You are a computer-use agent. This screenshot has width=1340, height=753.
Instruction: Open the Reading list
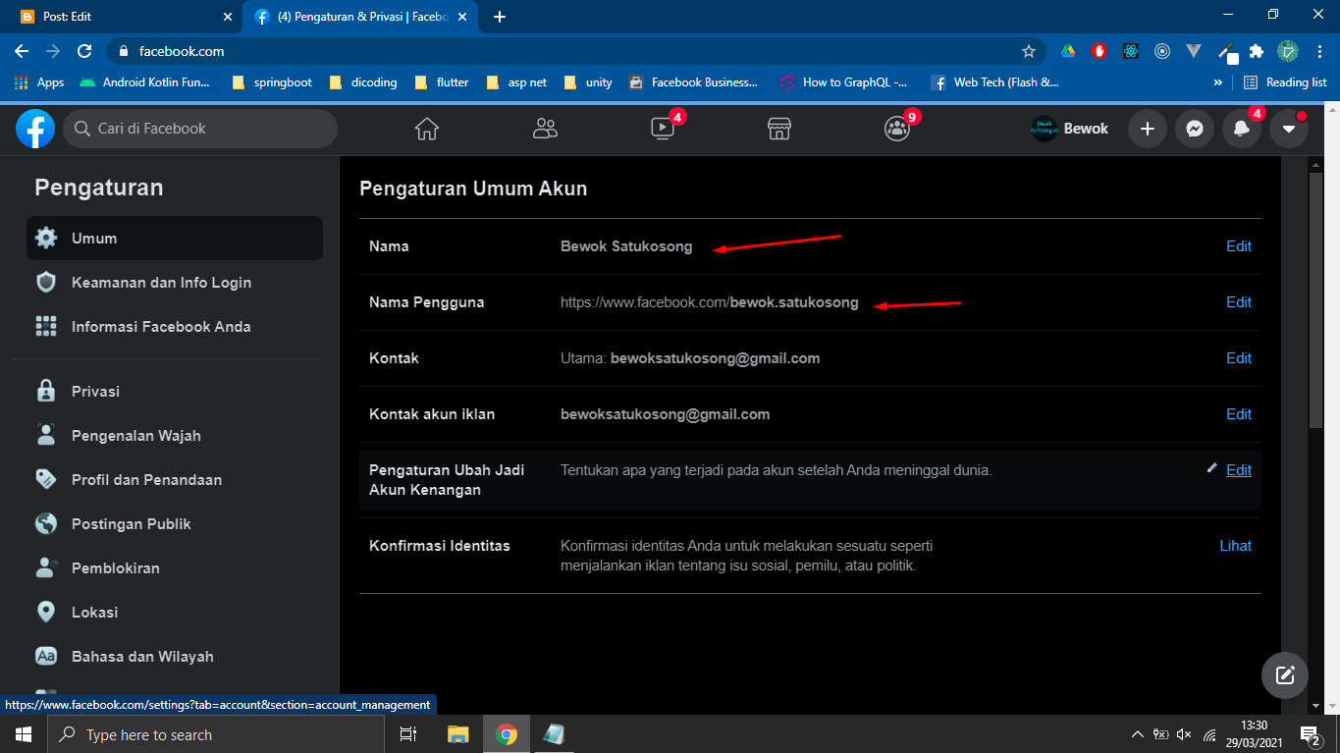(1285, 82)
